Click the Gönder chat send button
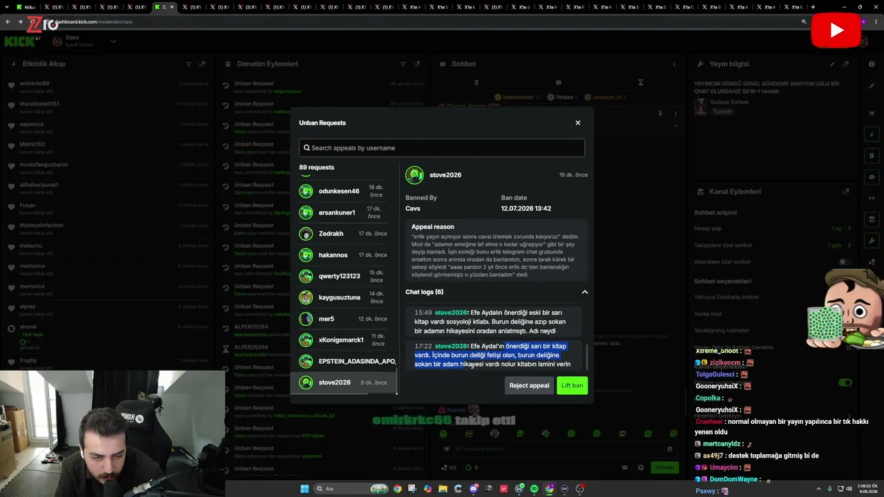 (664, 467)
